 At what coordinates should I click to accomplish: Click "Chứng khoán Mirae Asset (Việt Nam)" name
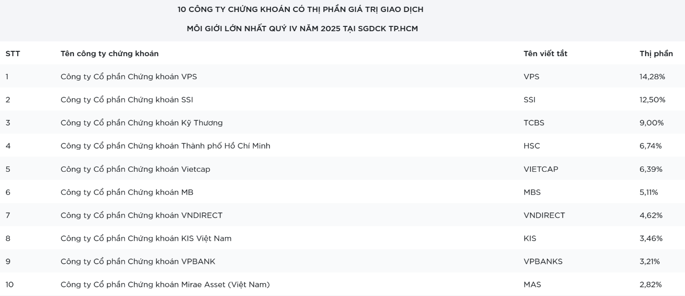tap(165, 284)
